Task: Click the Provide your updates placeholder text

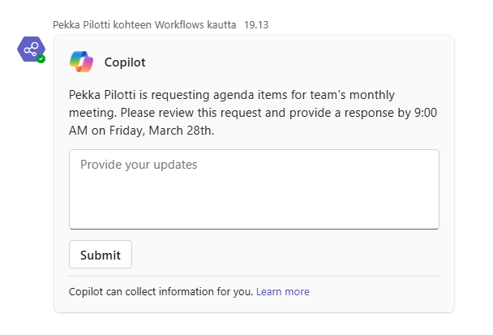Action: click(139, 165)
